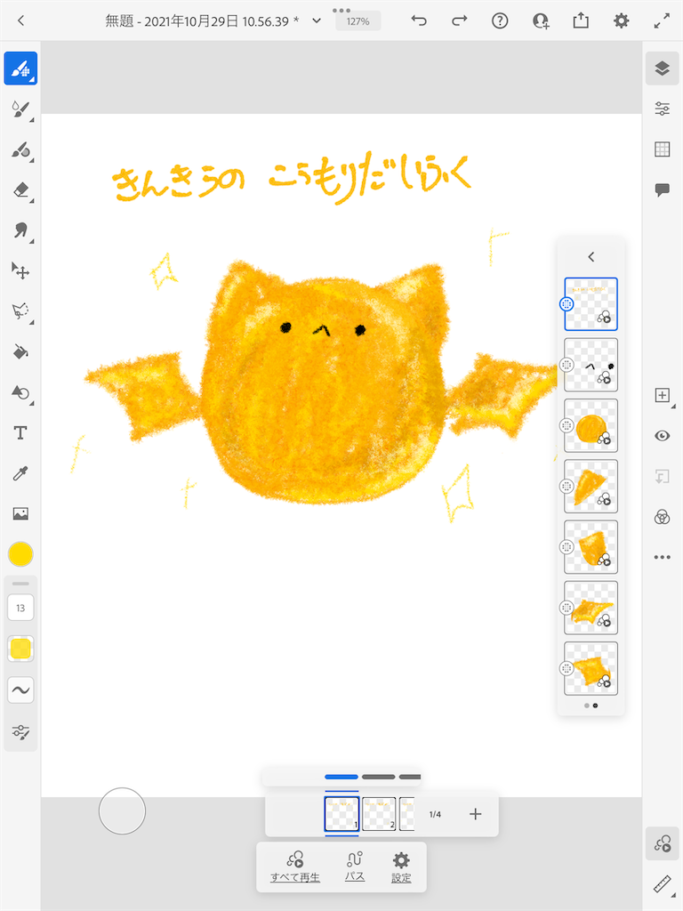Screen dimensions: 683x911
Task: Select the pixel brush tool
Action: pyautogui.click(x=21, y=69)
